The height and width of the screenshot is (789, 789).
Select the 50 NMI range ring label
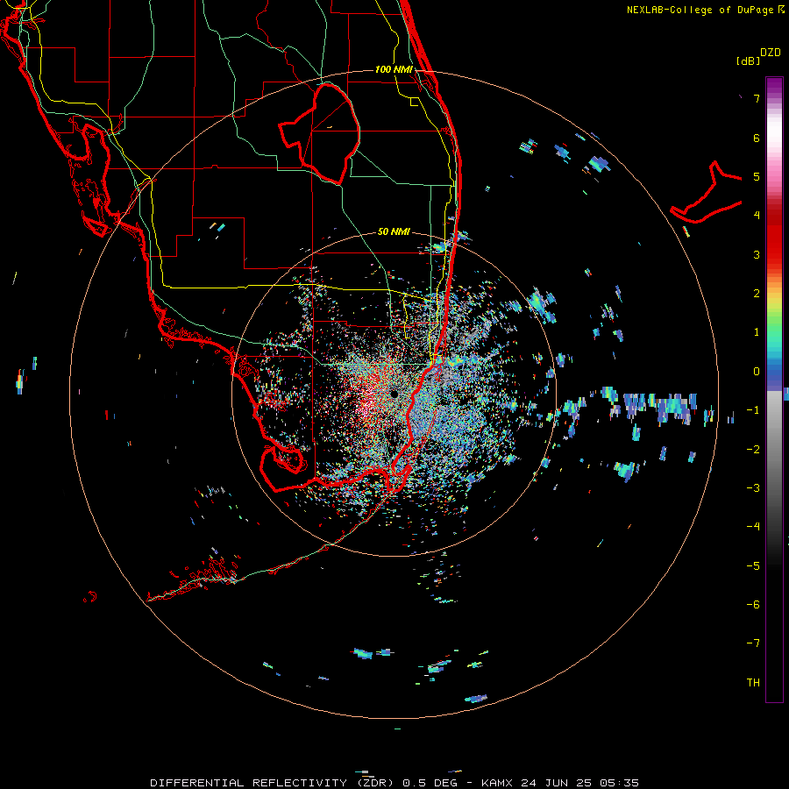click(x=394, y=231)
